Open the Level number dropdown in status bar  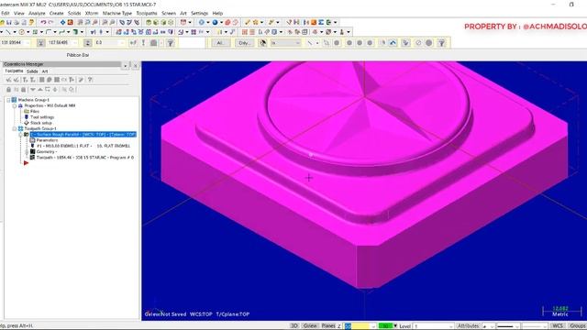pos(450,326)
